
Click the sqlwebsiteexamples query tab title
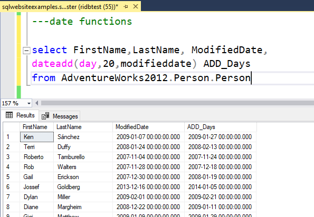60,7
